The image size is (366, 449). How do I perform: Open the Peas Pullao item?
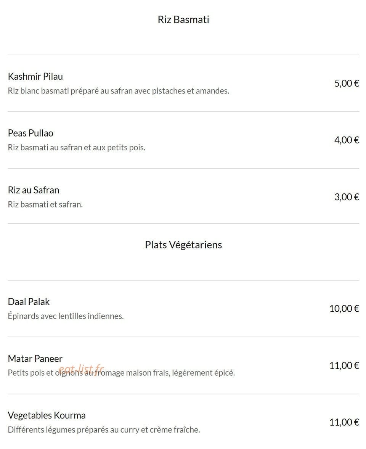30,133
